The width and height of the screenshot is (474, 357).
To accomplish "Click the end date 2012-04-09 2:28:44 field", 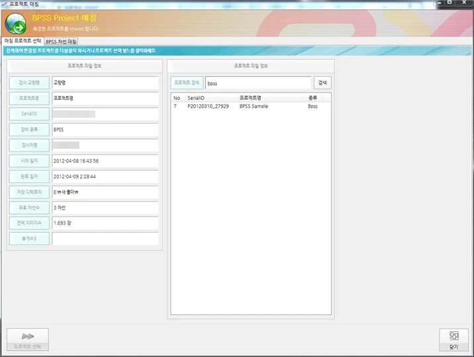I will coord(105,177).
